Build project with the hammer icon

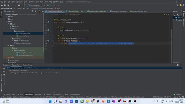[x=24, y=5]
